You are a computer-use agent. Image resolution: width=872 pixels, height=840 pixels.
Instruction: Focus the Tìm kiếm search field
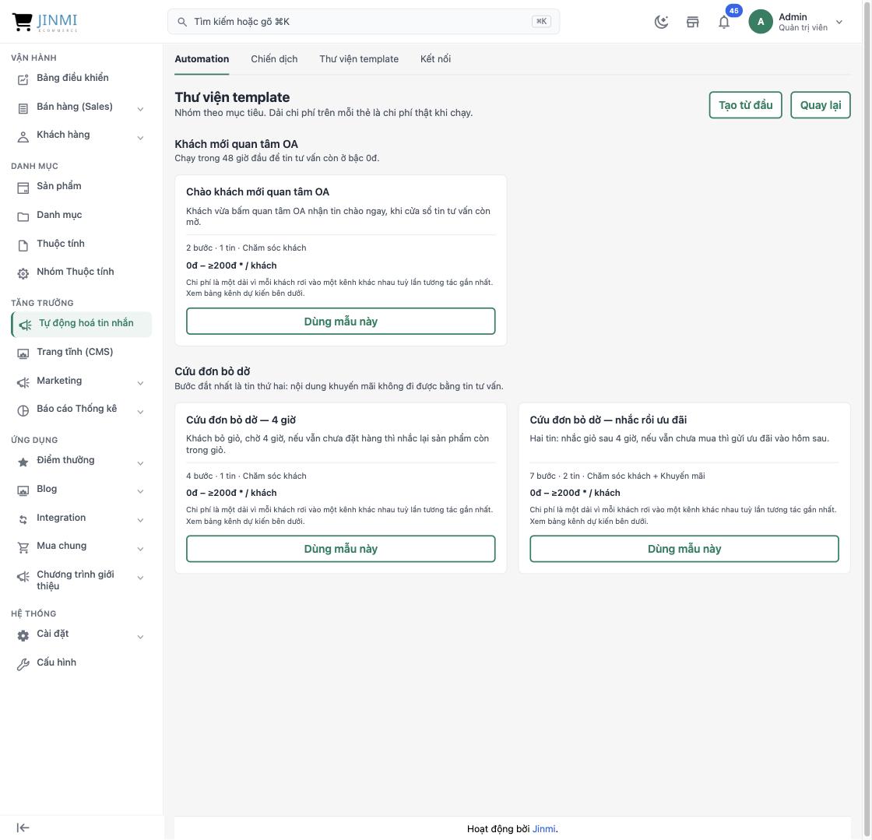tap(363, 22)
